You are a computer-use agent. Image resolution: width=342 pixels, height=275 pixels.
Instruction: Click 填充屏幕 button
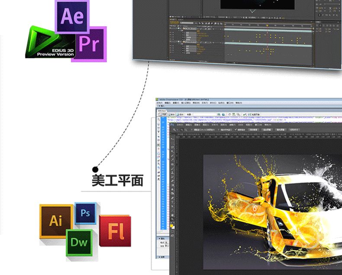tap(281, 130)
